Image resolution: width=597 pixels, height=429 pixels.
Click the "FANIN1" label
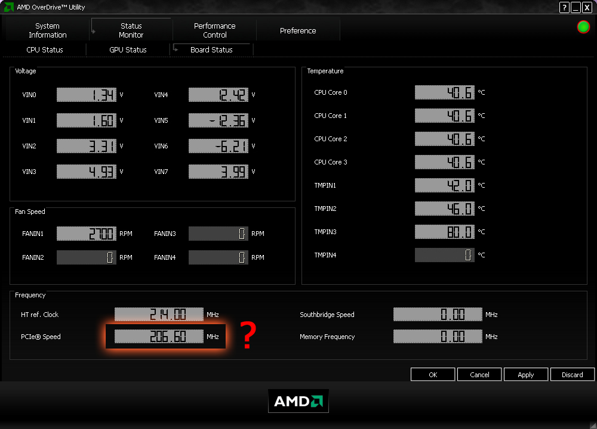tap(33, 234)
